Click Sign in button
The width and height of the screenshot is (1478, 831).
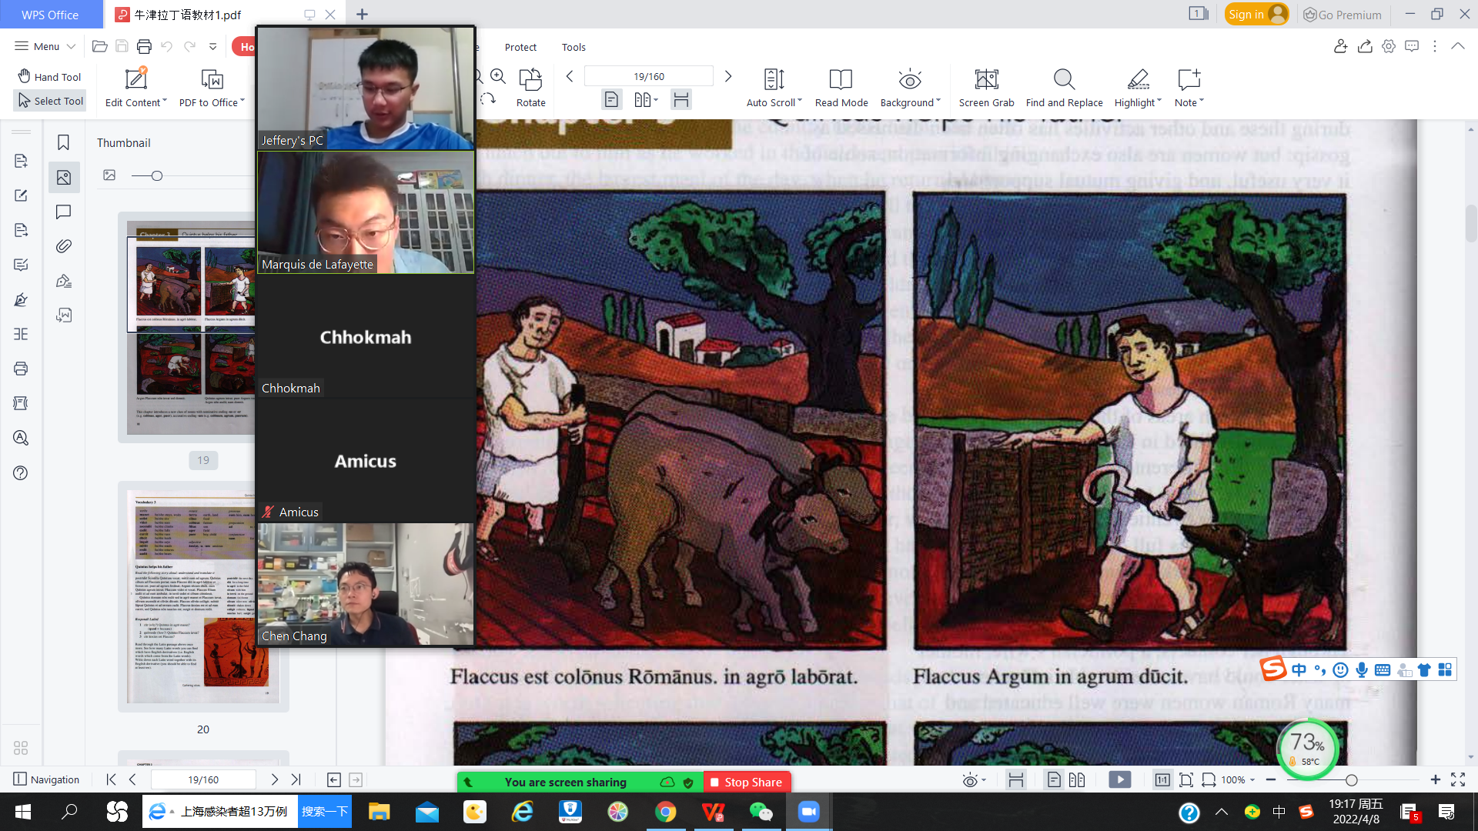(1256, 15)
